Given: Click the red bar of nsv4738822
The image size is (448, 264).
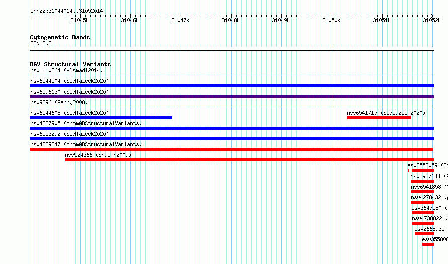Looking at the screenshot, I should point(423,223).
